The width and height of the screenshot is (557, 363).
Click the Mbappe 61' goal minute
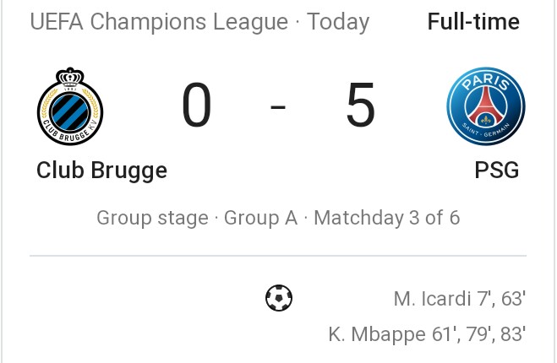coord(443,334)
